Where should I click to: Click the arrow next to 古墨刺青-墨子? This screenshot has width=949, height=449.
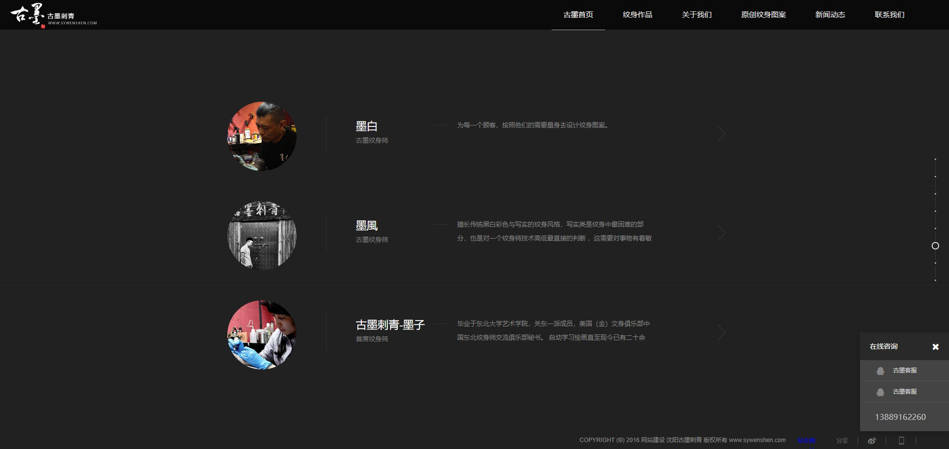[x=722, y=332]
